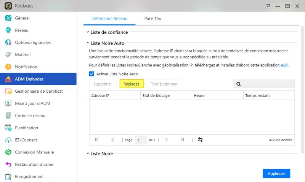Open the help question mark

268,6
